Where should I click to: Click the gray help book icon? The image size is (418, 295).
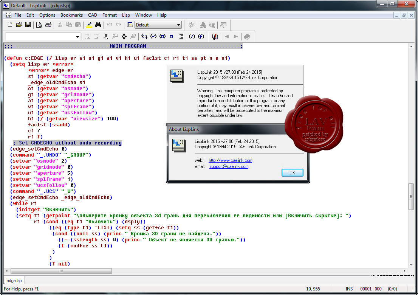(247, 37)
